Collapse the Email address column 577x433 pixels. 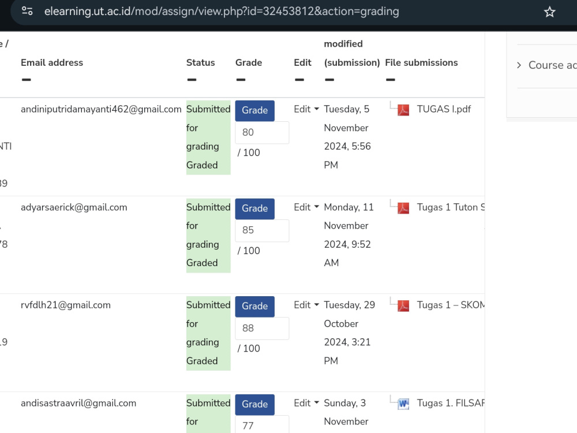coord(26,80)
